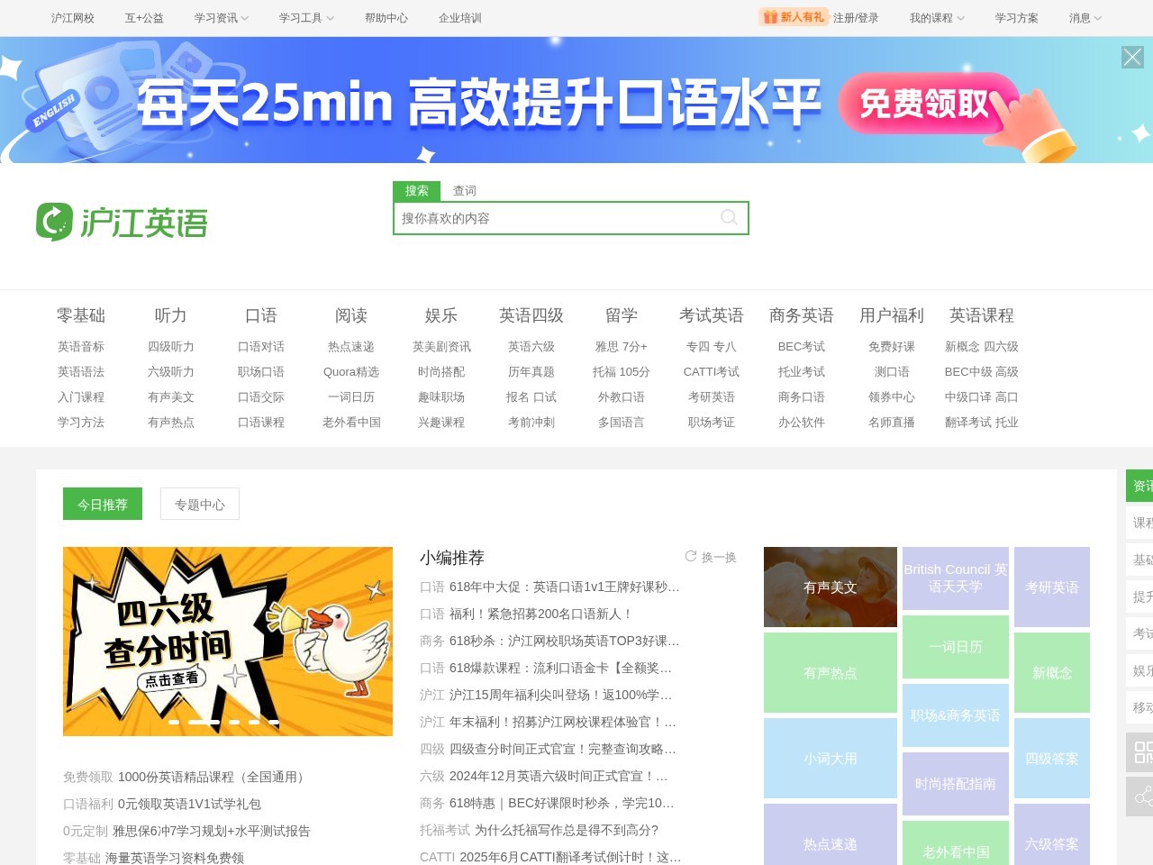Open the 我的课程 dropdown
This screenshot has height=865, width=1153.
coord(933,17)
